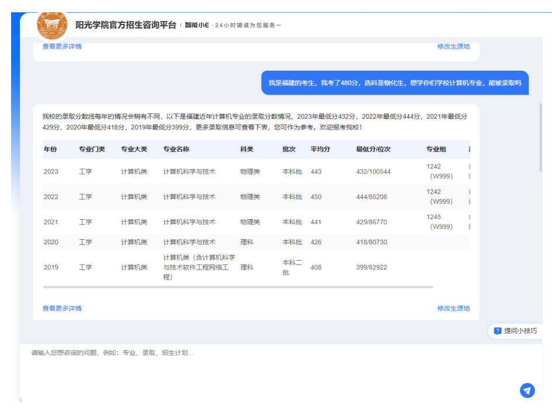Click the blue user message bubble
The image size is (552, 408).
[394, 83]
